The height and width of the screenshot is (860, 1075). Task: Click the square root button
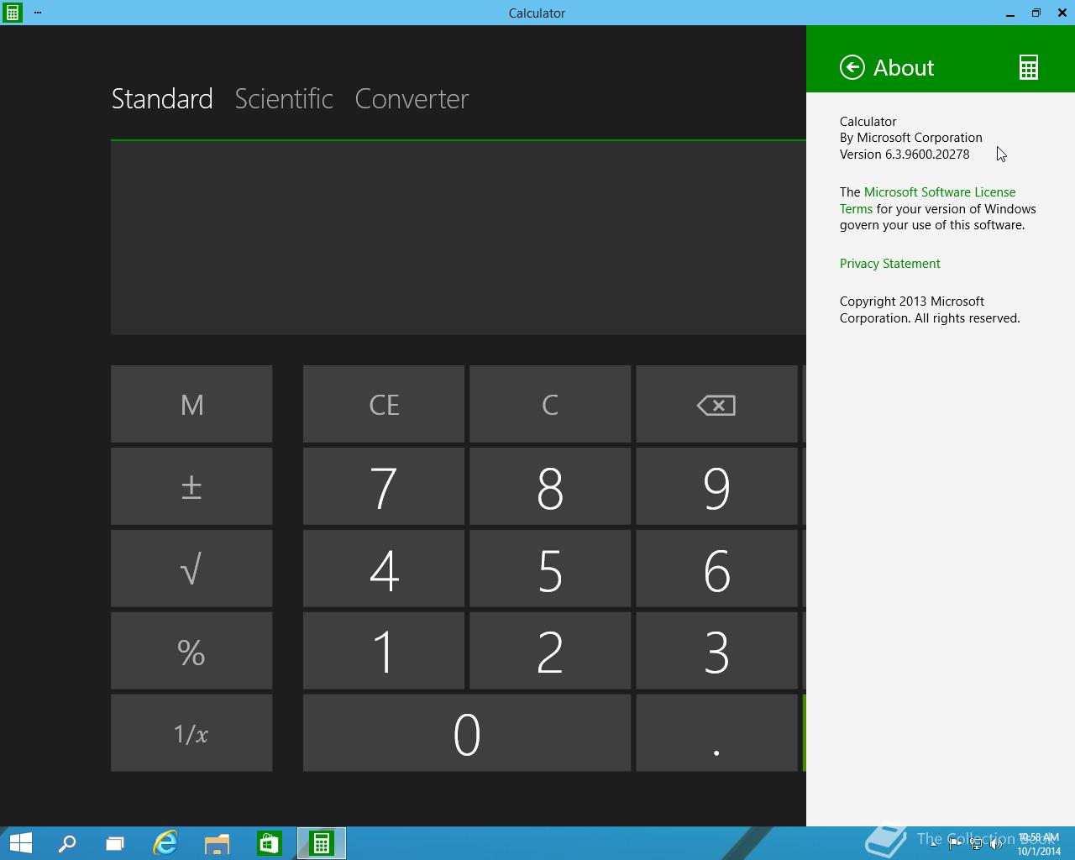[x=191, y=569]
